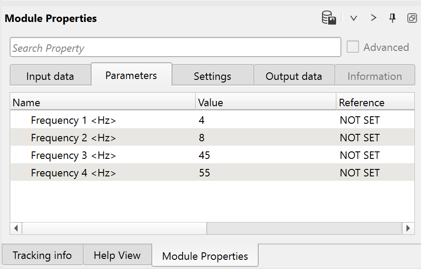Float the Module Properties panel window
The image size is (421, 269).
(412, 18)
